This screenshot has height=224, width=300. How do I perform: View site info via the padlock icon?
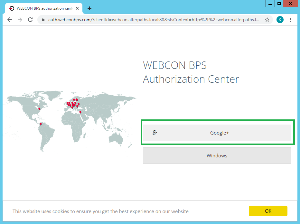point(43,20)
